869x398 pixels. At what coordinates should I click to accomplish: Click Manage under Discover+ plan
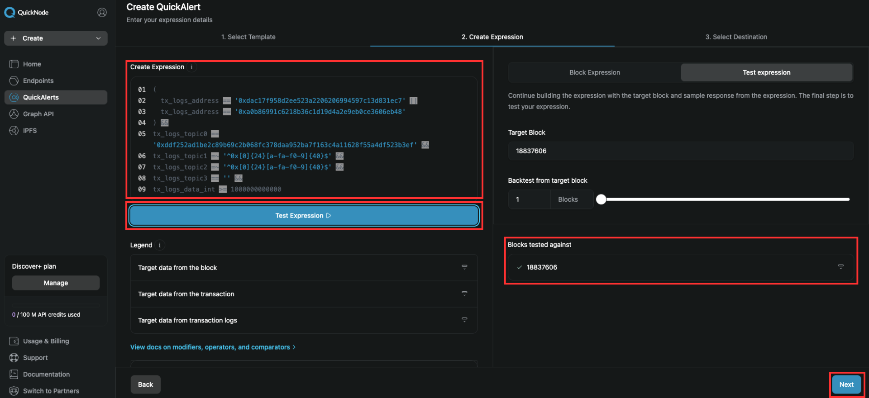[x=56, y=283]
